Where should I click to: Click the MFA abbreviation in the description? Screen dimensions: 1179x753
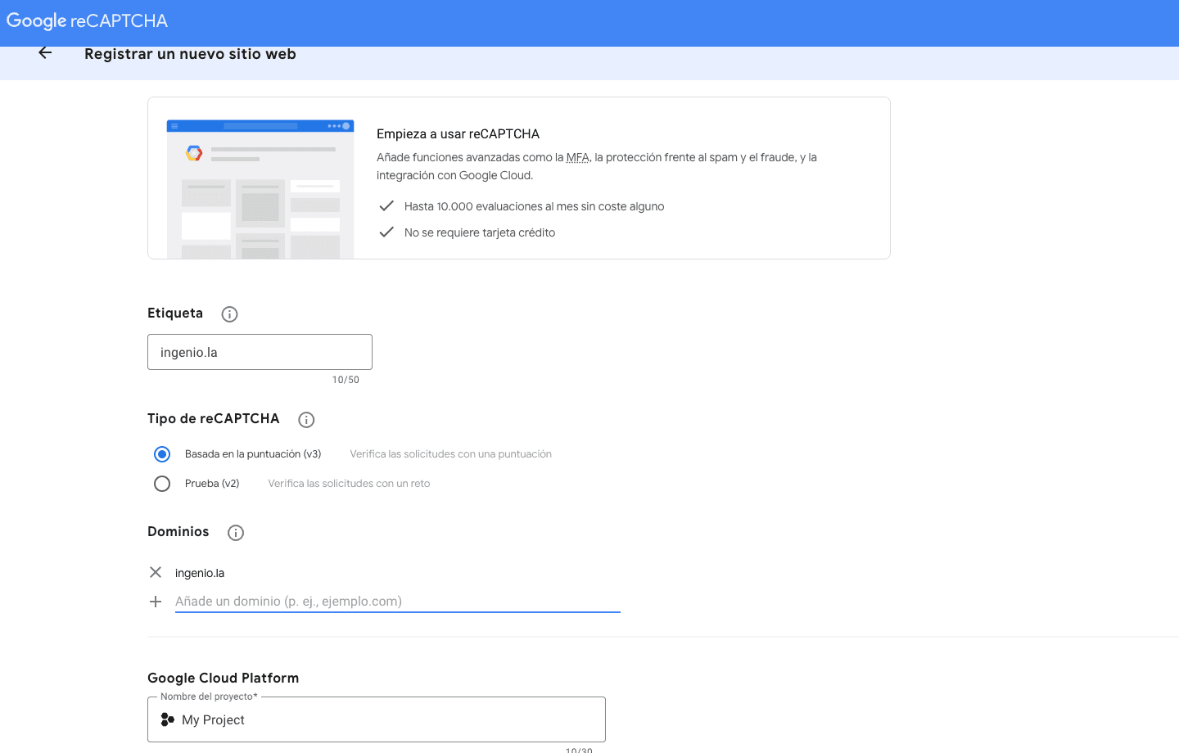[577, 158]
